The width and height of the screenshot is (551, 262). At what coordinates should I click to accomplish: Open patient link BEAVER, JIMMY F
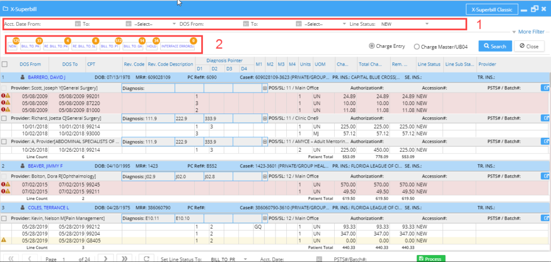click(x=45, y=165)
